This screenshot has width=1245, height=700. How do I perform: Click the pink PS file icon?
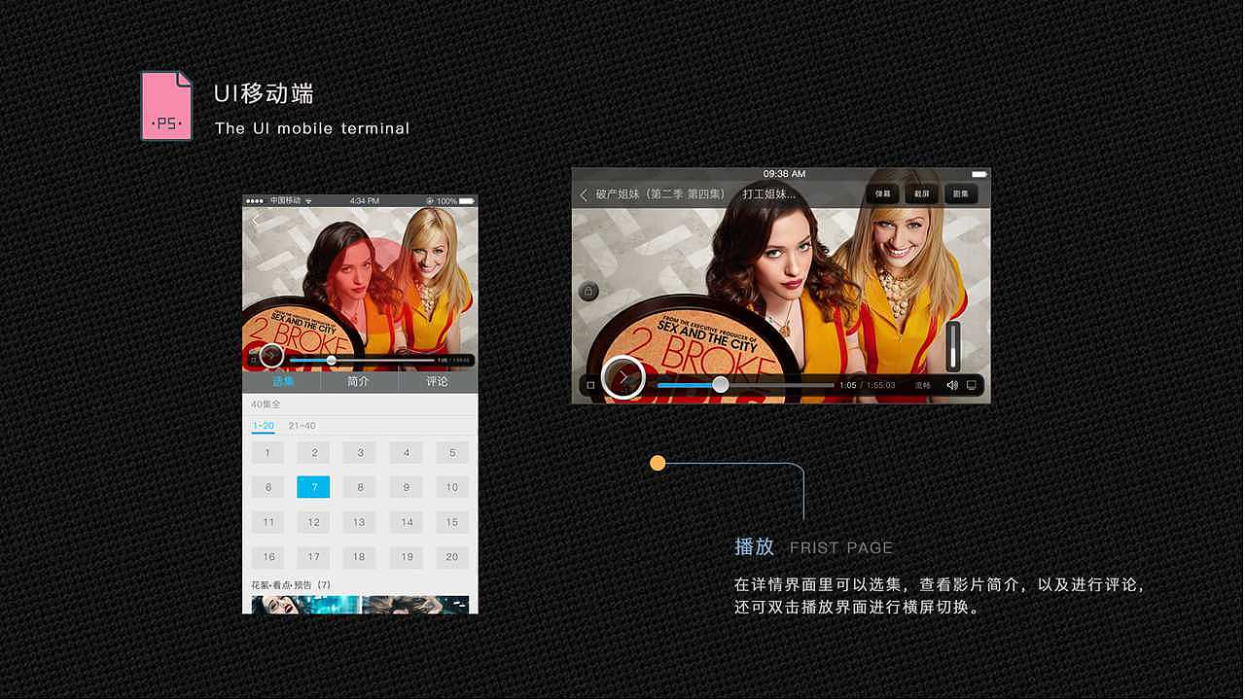tap(166, 105)
